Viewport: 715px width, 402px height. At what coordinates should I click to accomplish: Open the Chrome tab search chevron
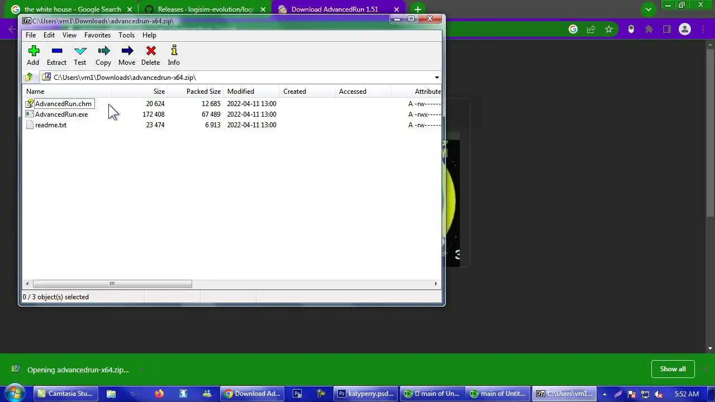point(649,9)
